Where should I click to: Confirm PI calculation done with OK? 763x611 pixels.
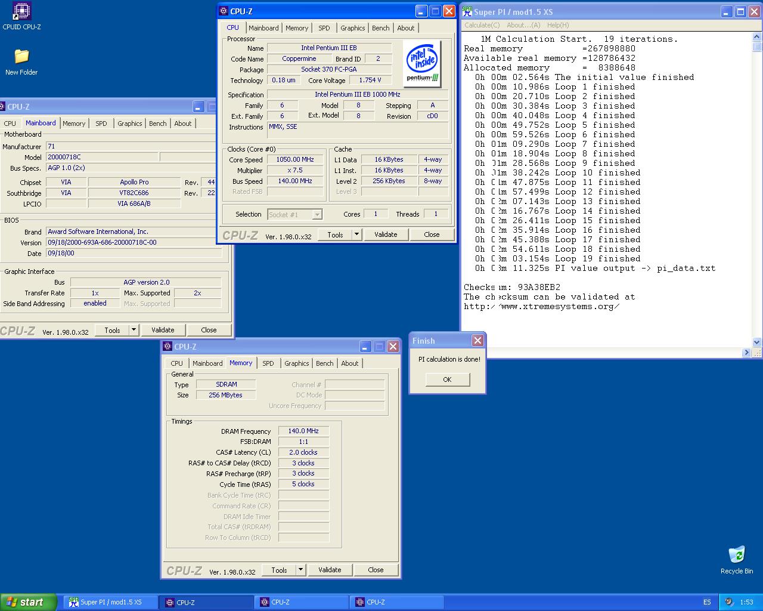click(x=447, y=379)
